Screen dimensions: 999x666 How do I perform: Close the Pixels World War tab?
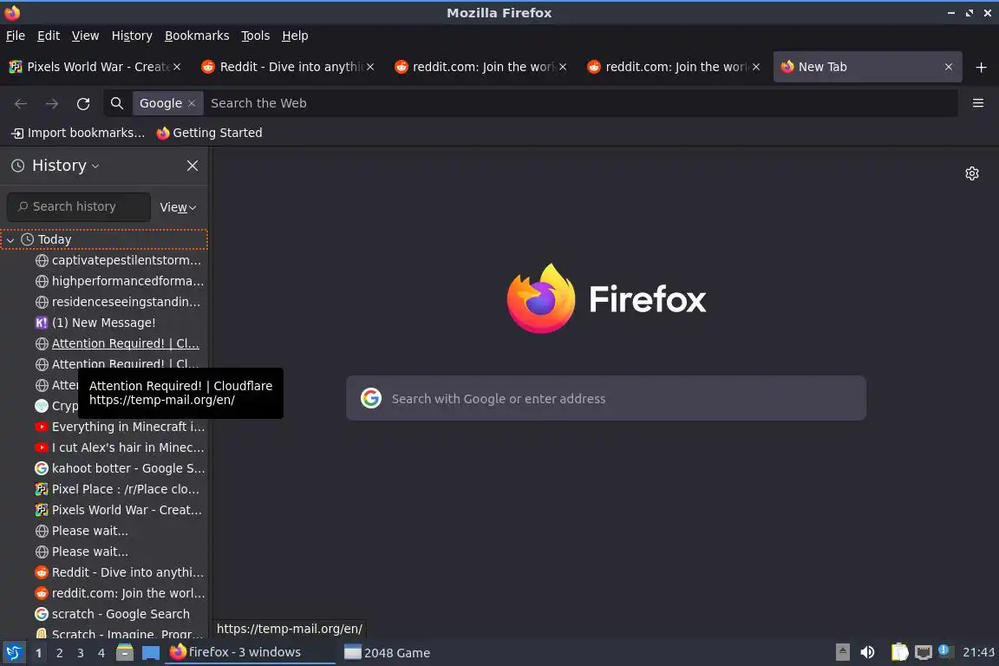click(177, 67)
